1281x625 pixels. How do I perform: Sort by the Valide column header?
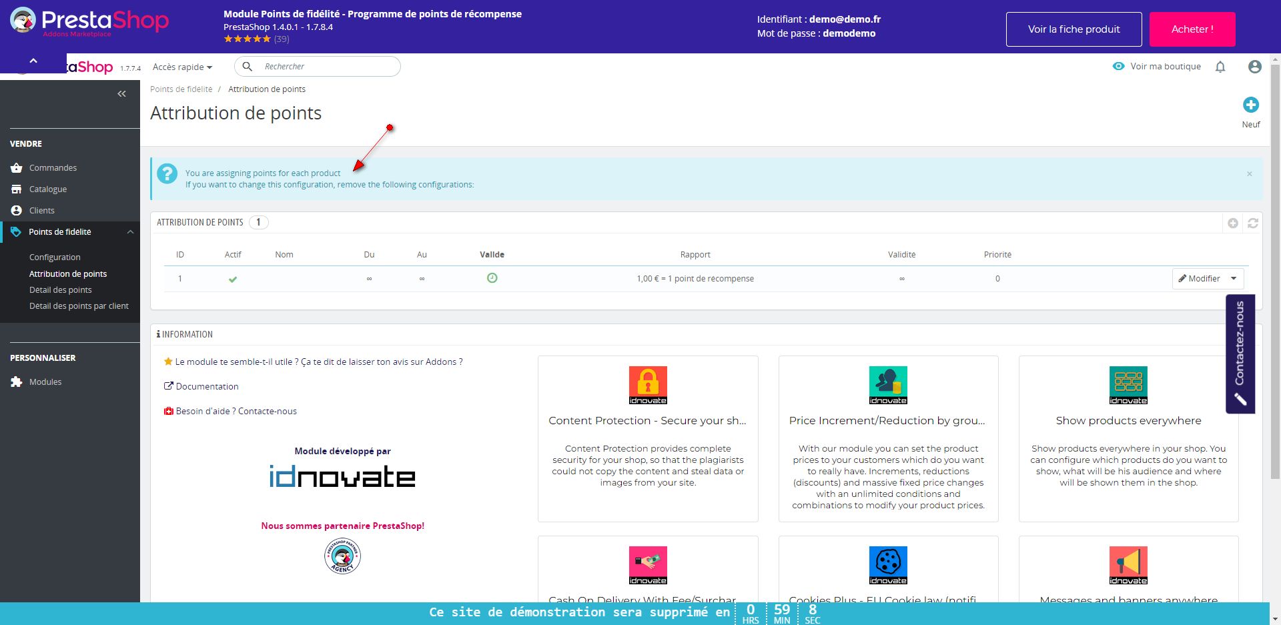point(492,255)
